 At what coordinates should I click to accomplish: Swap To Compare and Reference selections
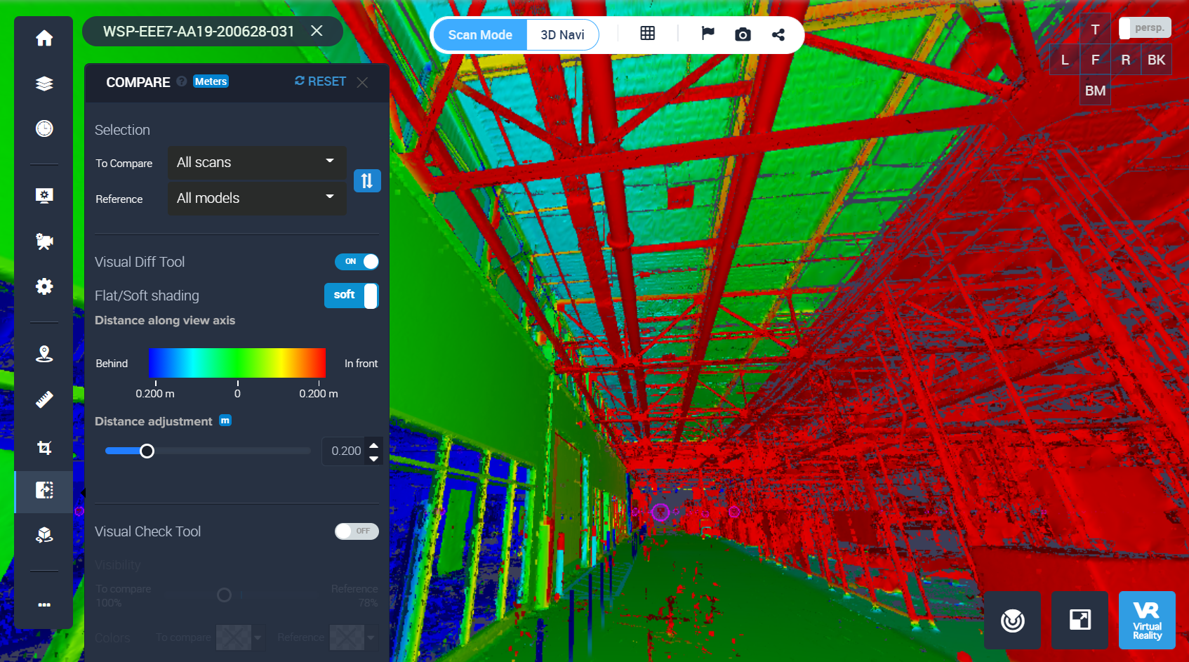[x=367, y=181]
